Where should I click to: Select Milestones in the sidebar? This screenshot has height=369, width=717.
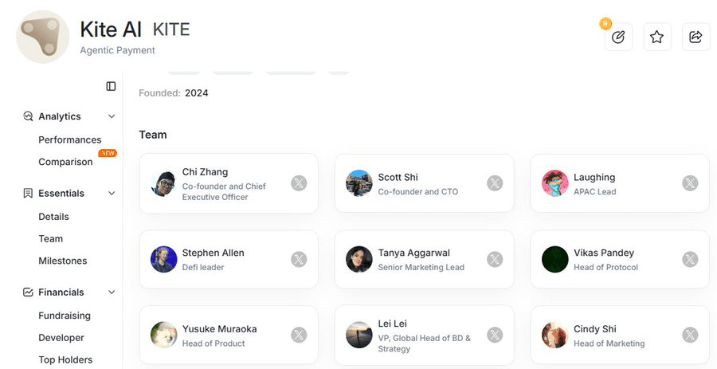63,261
